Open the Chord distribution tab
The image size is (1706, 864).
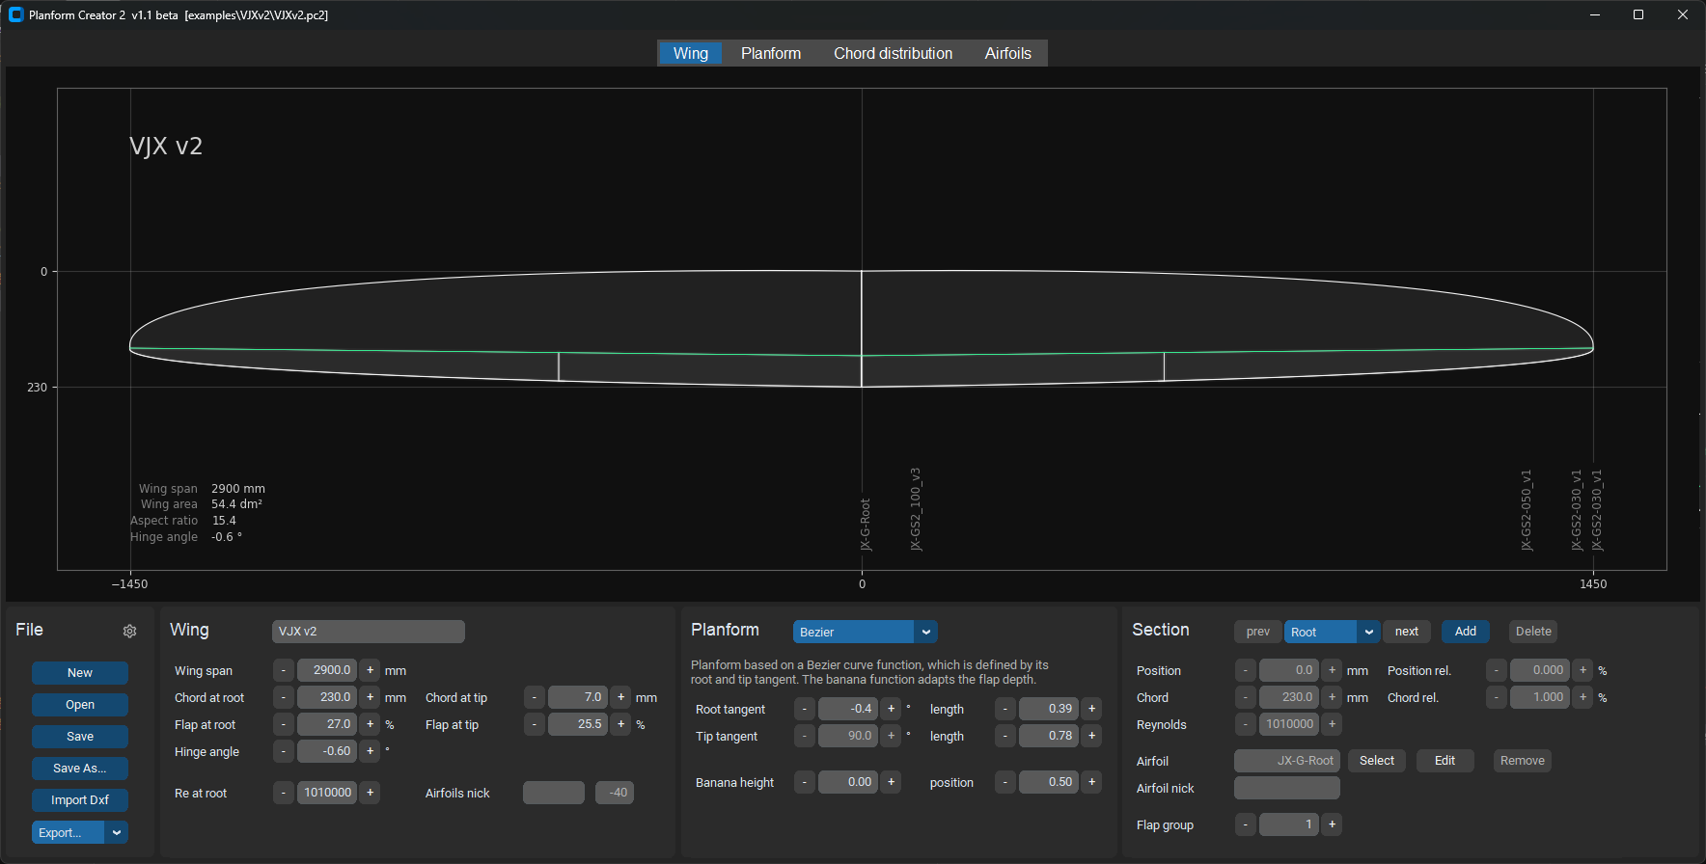[894, 53]
